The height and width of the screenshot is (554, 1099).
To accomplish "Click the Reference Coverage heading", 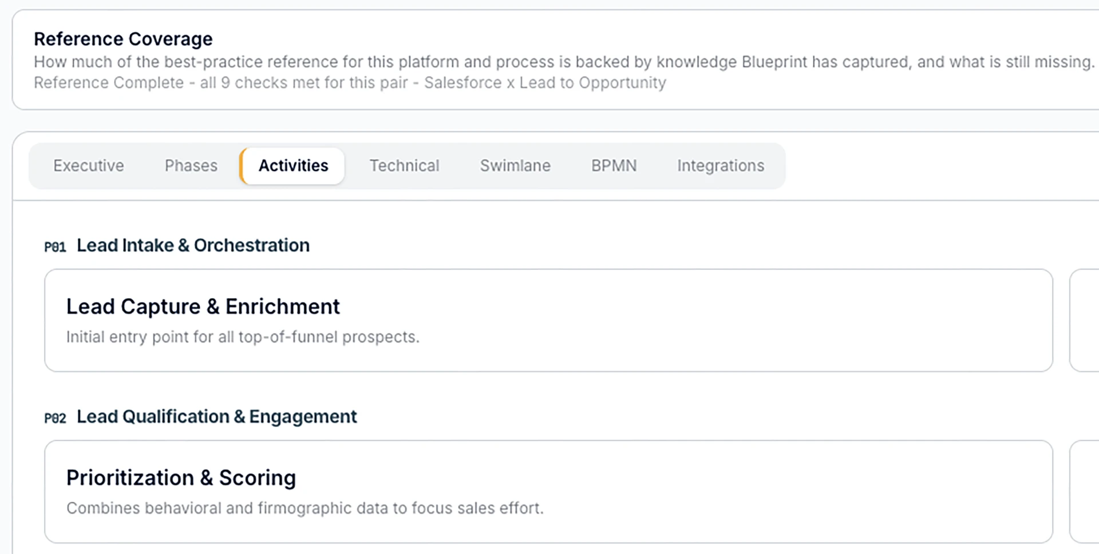I will point(123,39).
